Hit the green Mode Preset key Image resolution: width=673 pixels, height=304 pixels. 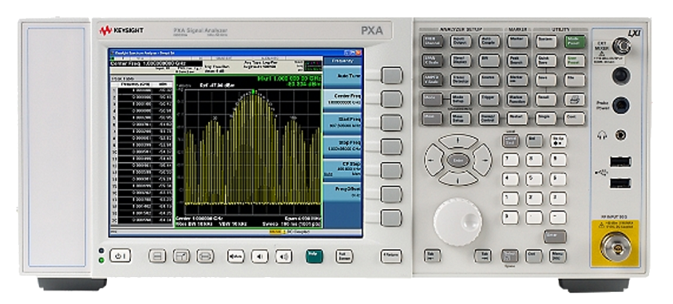(575, 42)
